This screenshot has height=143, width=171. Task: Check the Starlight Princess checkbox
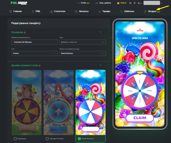point(47,139)
